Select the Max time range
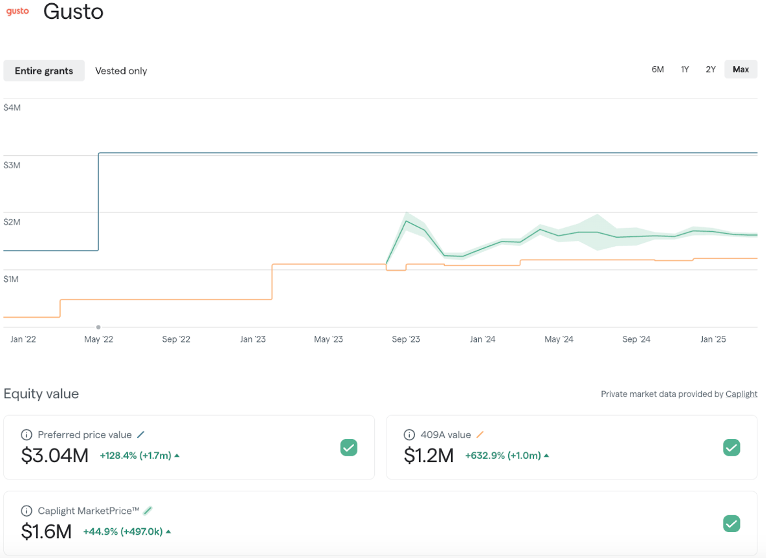The width and height of the screenshot is (769, 558). coord(741,69)
